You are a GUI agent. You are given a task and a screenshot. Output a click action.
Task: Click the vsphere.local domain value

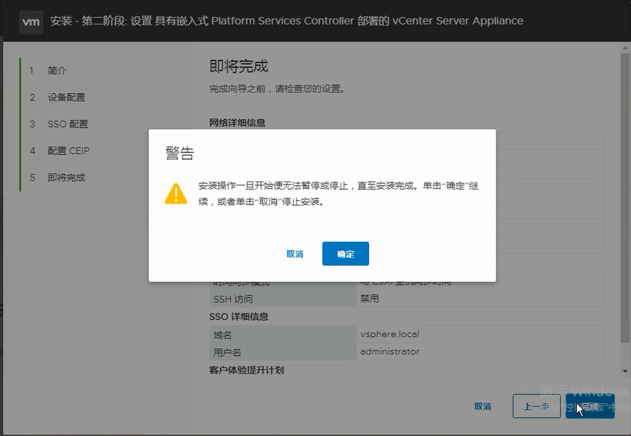coord(390,334)
